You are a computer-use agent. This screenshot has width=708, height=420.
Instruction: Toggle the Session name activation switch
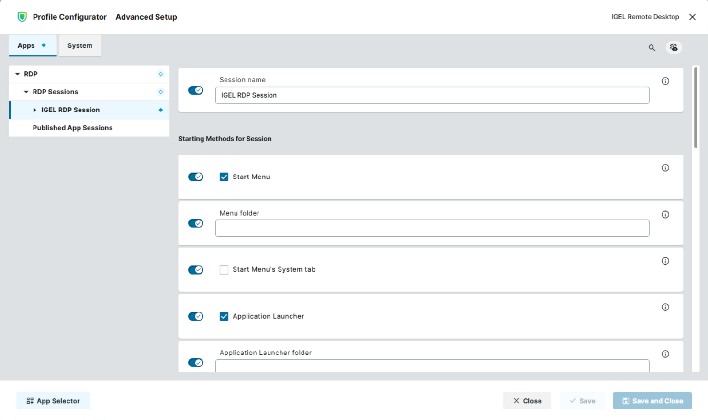click(x=196, y=90)
